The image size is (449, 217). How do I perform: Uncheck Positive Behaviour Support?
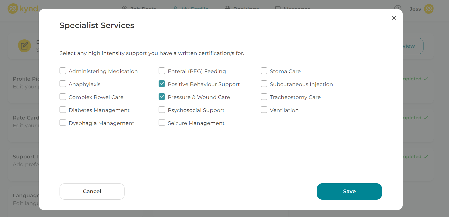162,84
